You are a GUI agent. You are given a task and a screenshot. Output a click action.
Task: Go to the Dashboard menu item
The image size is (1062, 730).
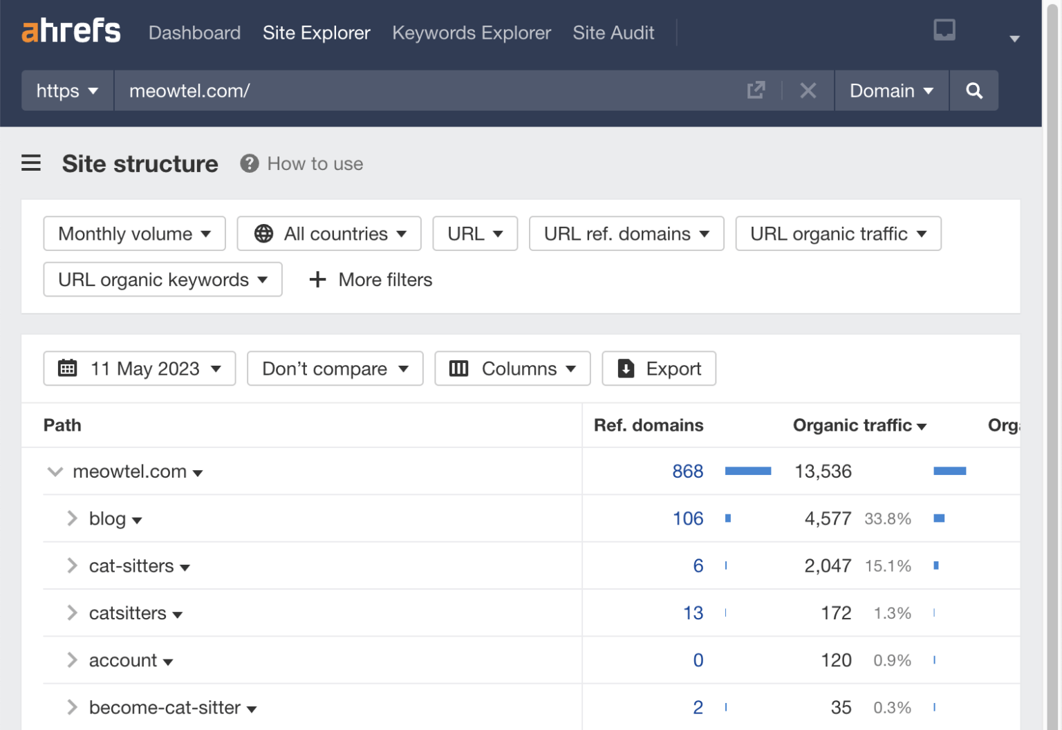[x=194, y=32]
